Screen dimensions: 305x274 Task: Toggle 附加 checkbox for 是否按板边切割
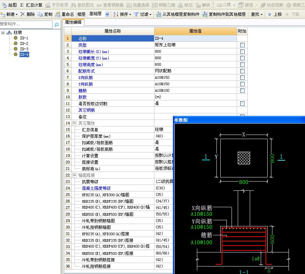242,103
